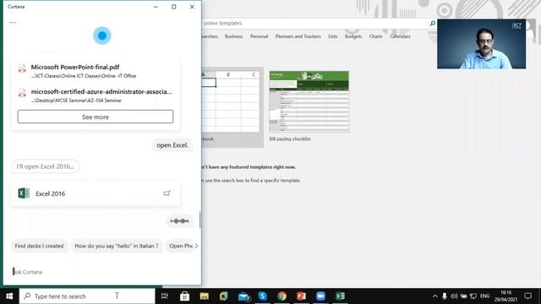Open the green app icon after File Explorer
Viewport: 541px width, 304px height.
point(223,296)
